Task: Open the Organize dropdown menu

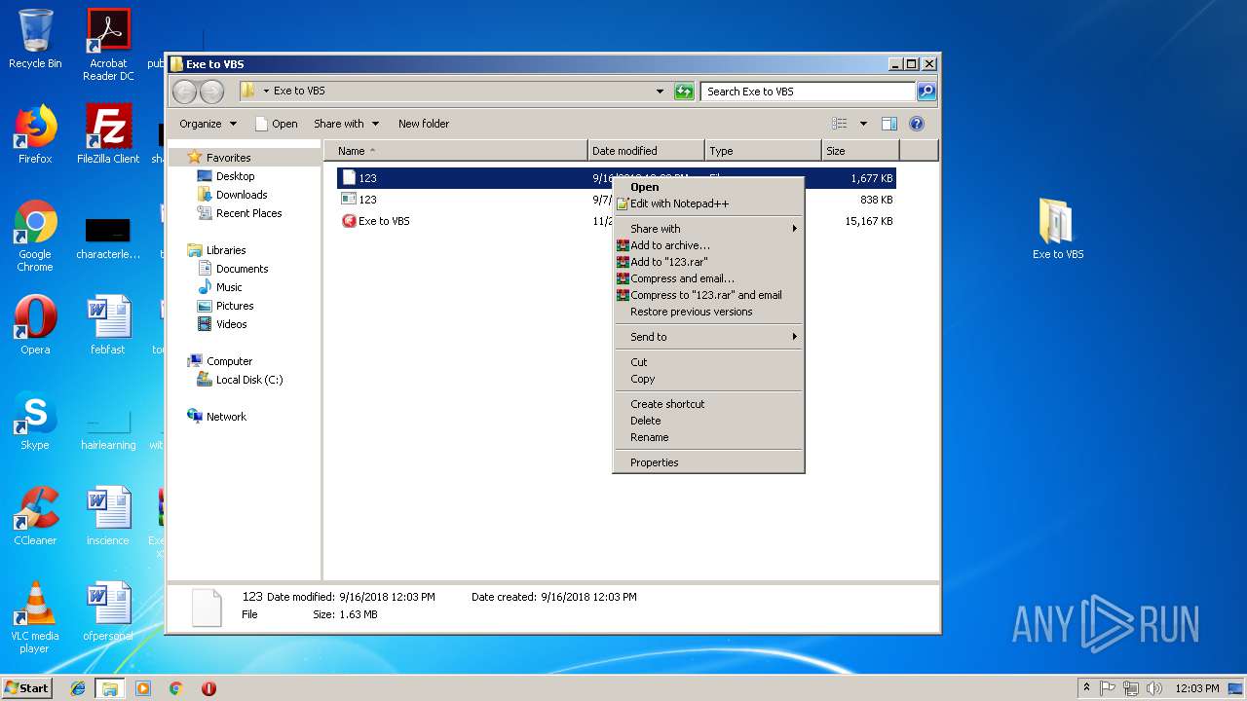Action: [208, 124]
